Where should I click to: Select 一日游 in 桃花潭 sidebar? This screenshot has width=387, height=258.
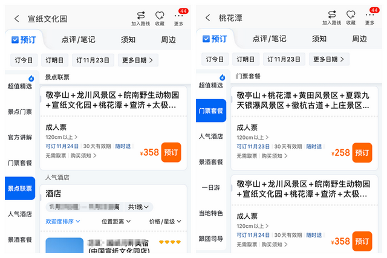(211, 188)
